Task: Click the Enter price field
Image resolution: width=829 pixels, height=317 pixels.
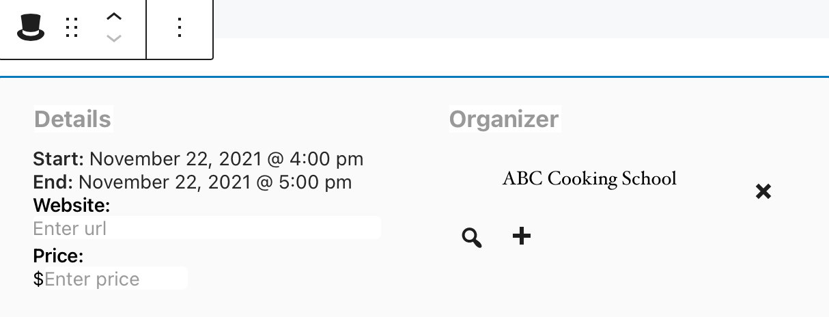Action: coord(115,279)
